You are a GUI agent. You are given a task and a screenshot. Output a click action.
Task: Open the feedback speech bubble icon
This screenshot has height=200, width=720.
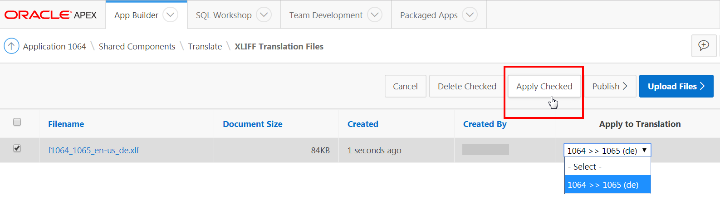click(x=703, y=45)
